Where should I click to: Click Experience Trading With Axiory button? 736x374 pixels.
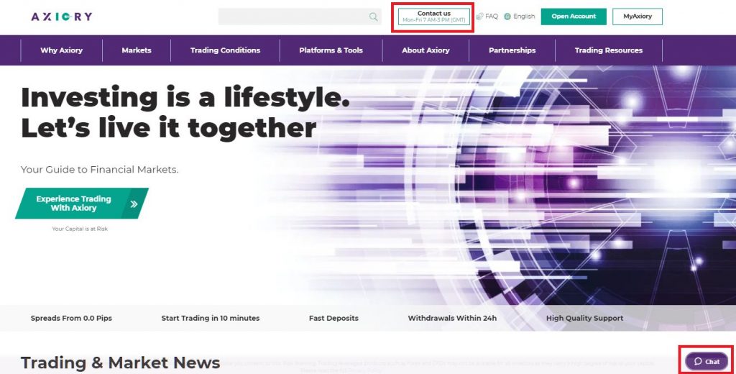point(82,204)
